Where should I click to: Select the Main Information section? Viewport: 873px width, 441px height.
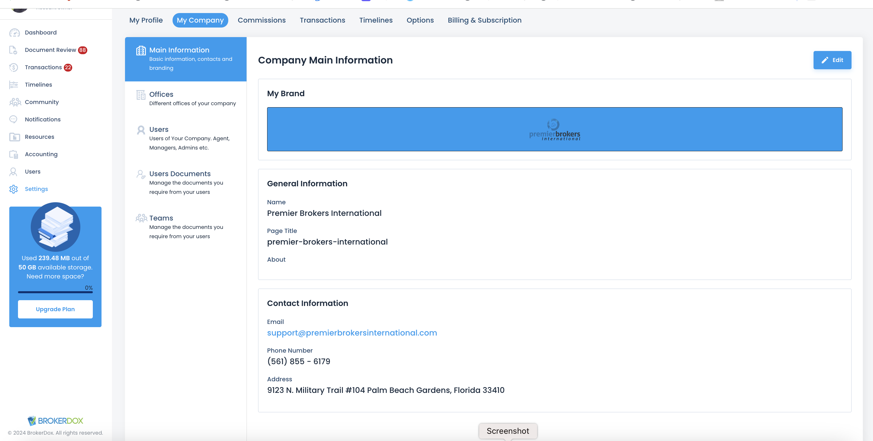coord(186,59)
